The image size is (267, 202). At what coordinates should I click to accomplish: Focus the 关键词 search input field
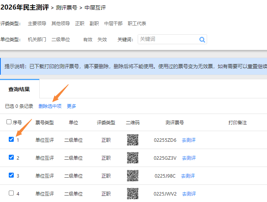pos(167,39)
